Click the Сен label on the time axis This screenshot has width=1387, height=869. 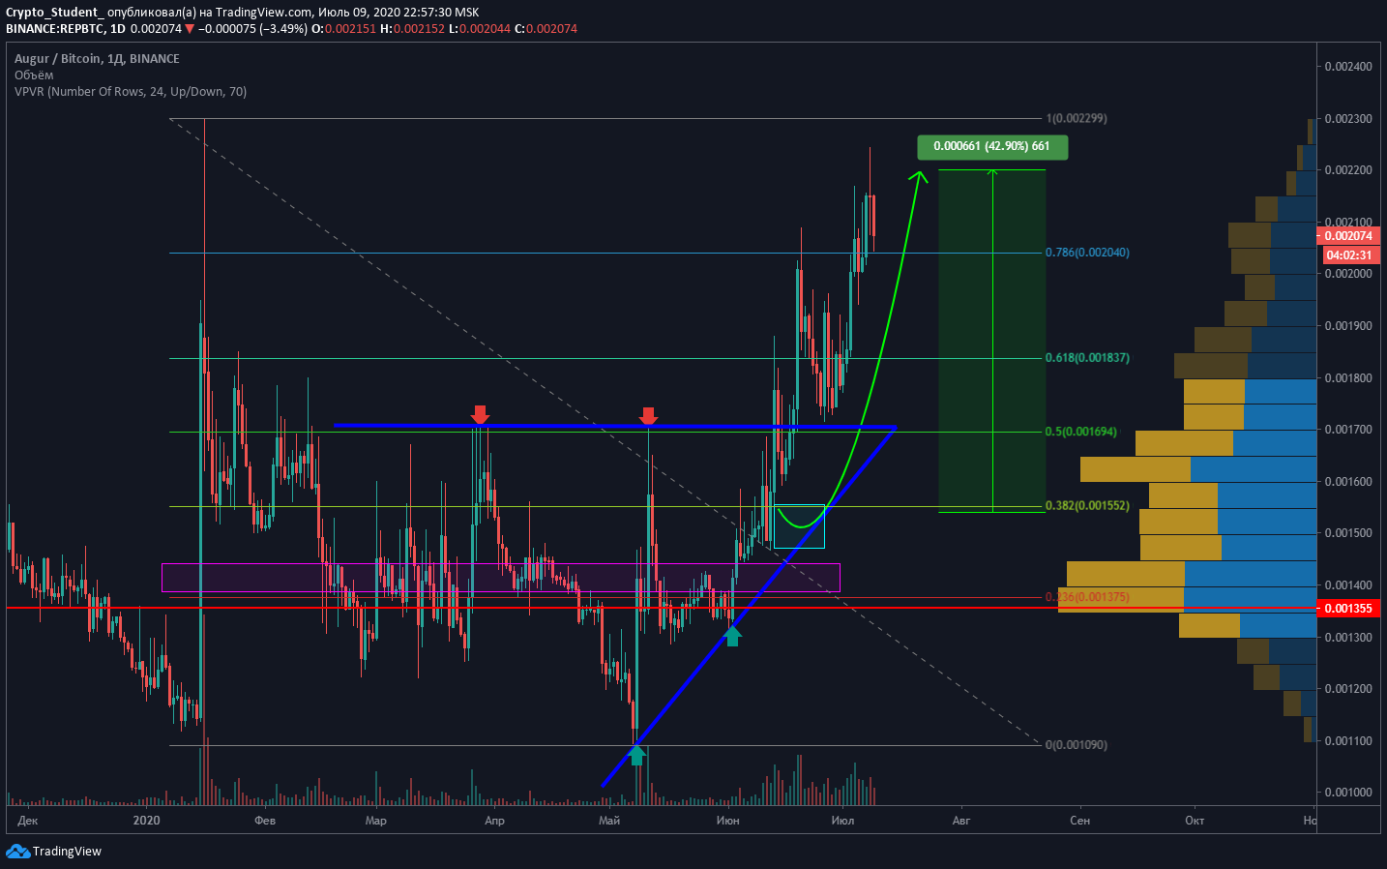click(x=1079, y=821)
